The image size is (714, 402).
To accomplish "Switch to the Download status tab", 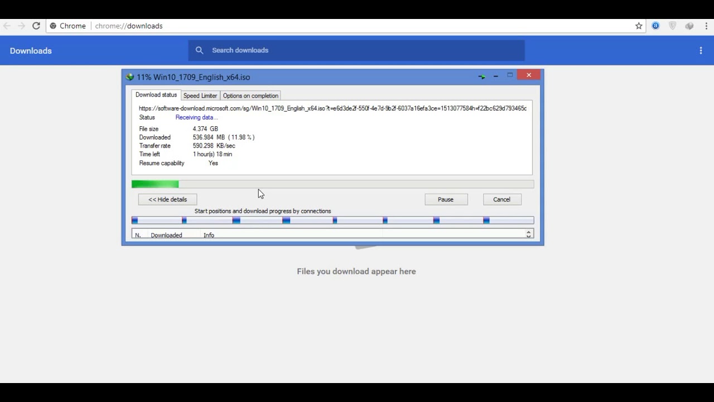I will [x=156, y=95].
